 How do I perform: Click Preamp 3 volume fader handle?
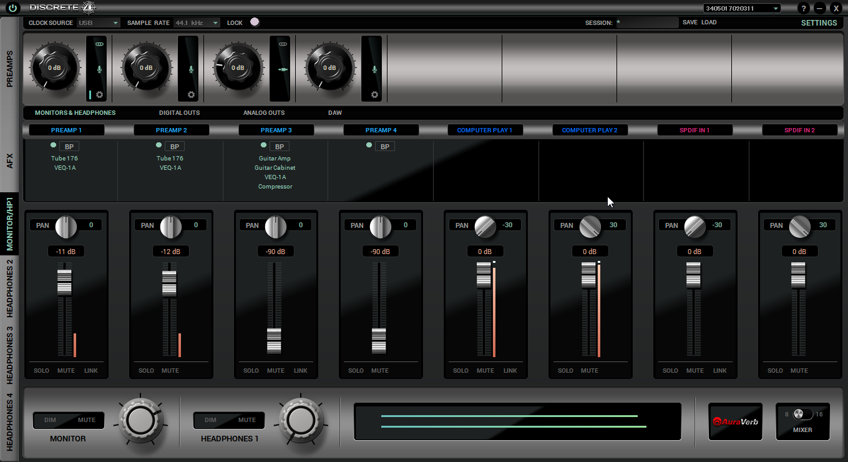275,341
